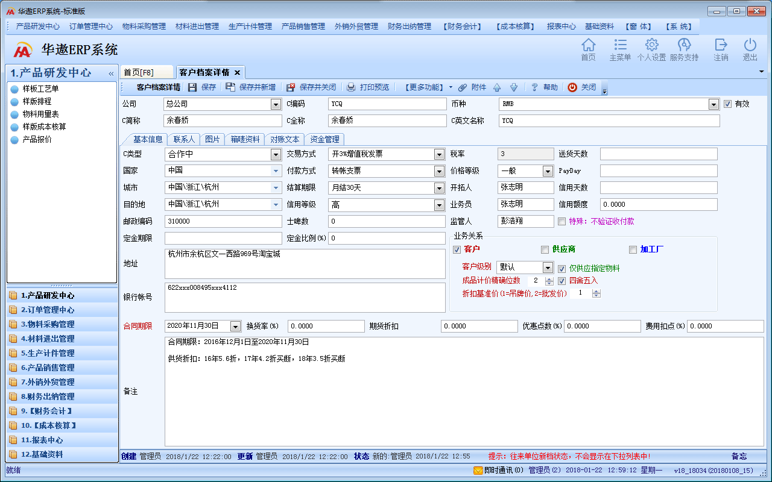Uncheck the 客户 business relation checkbox
Screen dimensions: 772x482
457,249
